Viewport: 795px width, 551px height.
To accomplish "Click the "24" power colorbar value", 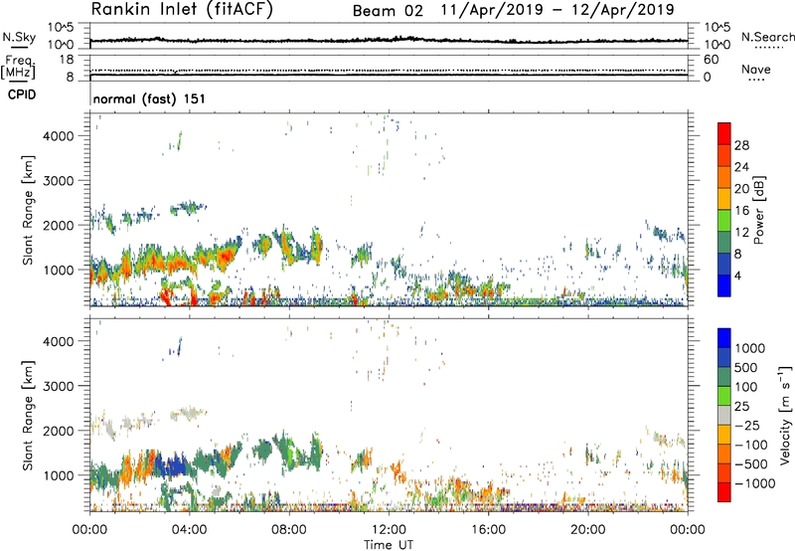I will tap(741, 167).
